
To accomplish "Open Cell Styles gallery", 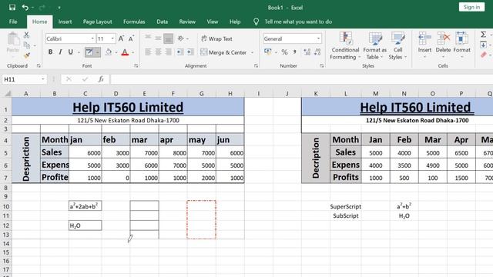I will [397, 46].
